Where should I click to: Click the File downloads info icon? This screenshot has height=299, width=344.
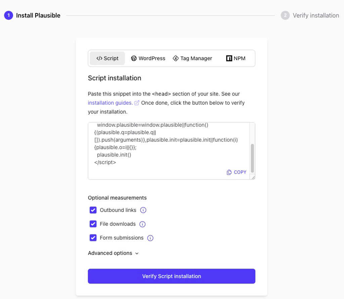(142, 224)
